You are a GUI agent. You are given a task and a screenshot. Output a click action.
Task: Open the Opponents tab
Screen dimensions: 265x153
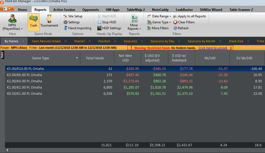(x=90, y=9)
